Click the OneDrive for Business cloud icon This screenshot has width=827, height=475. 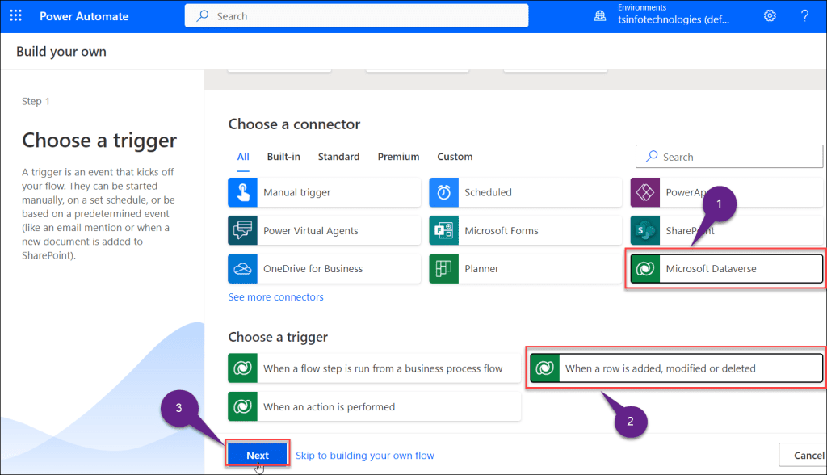coord(242,269)
